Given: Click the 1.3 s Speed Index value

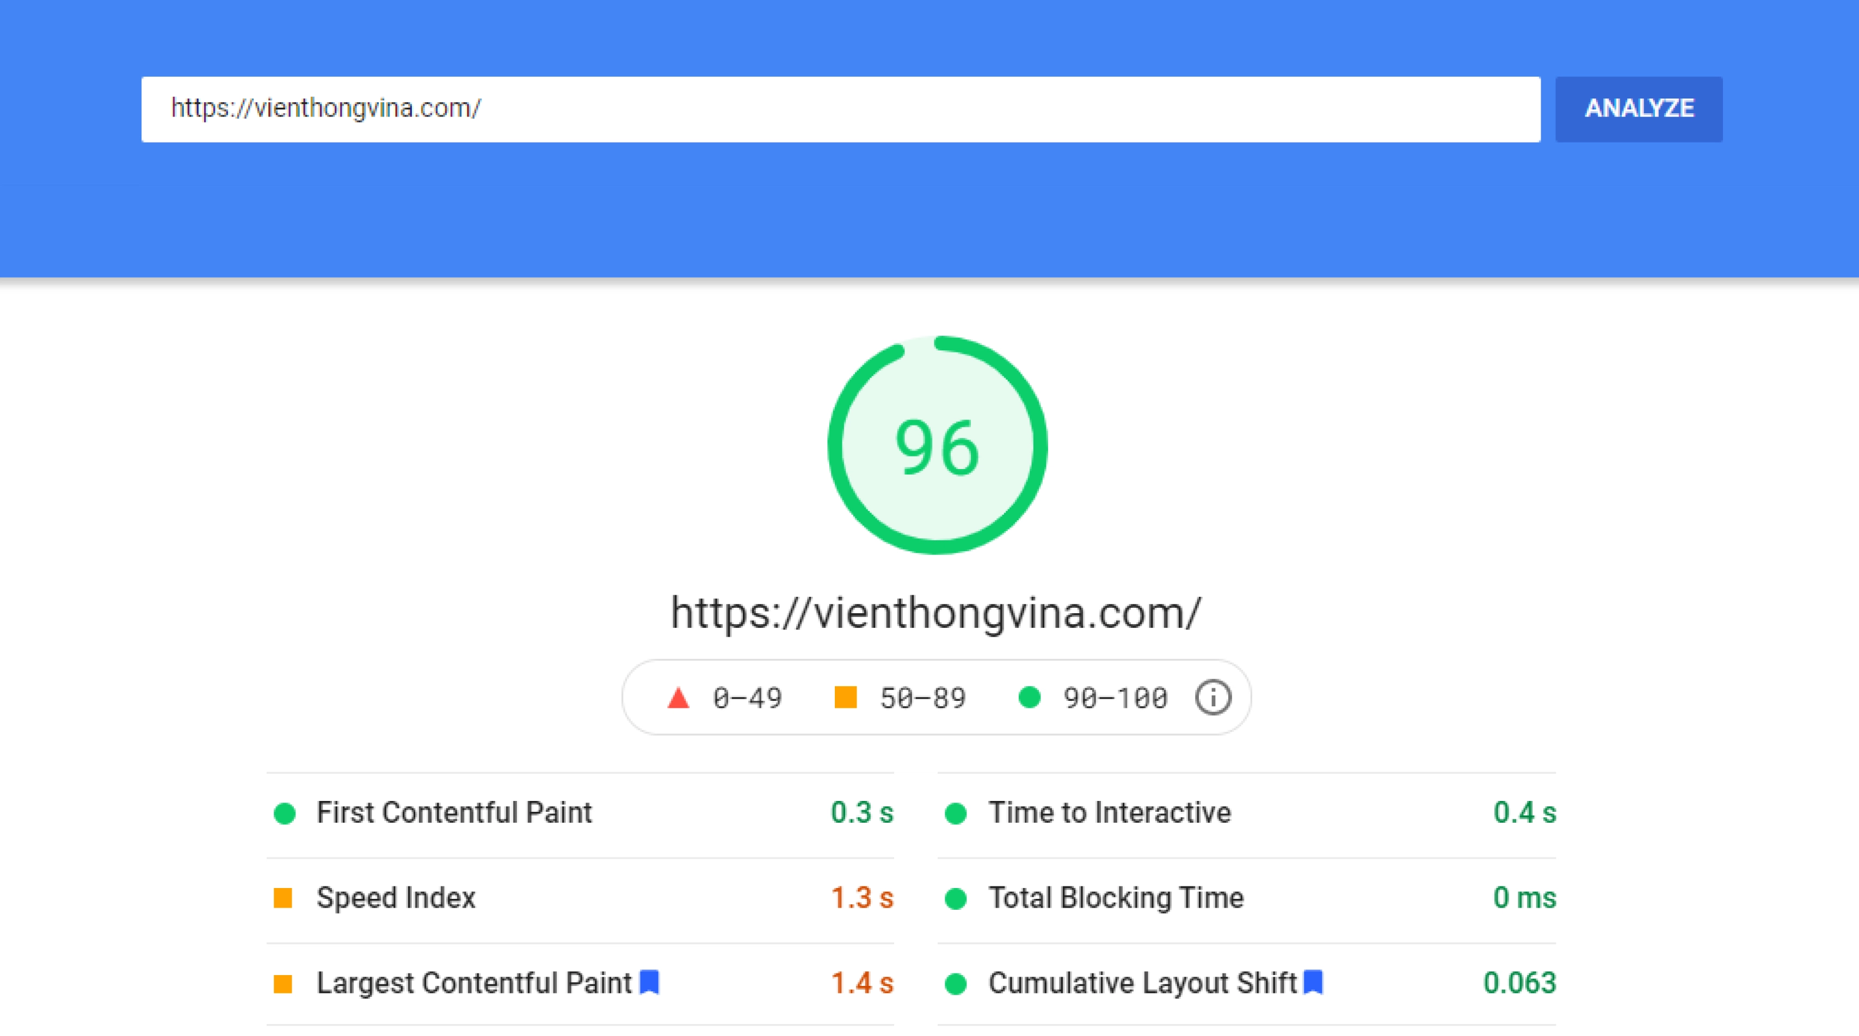Looking at the screenshot, I should pyautogui.click(x=863, y=898).
